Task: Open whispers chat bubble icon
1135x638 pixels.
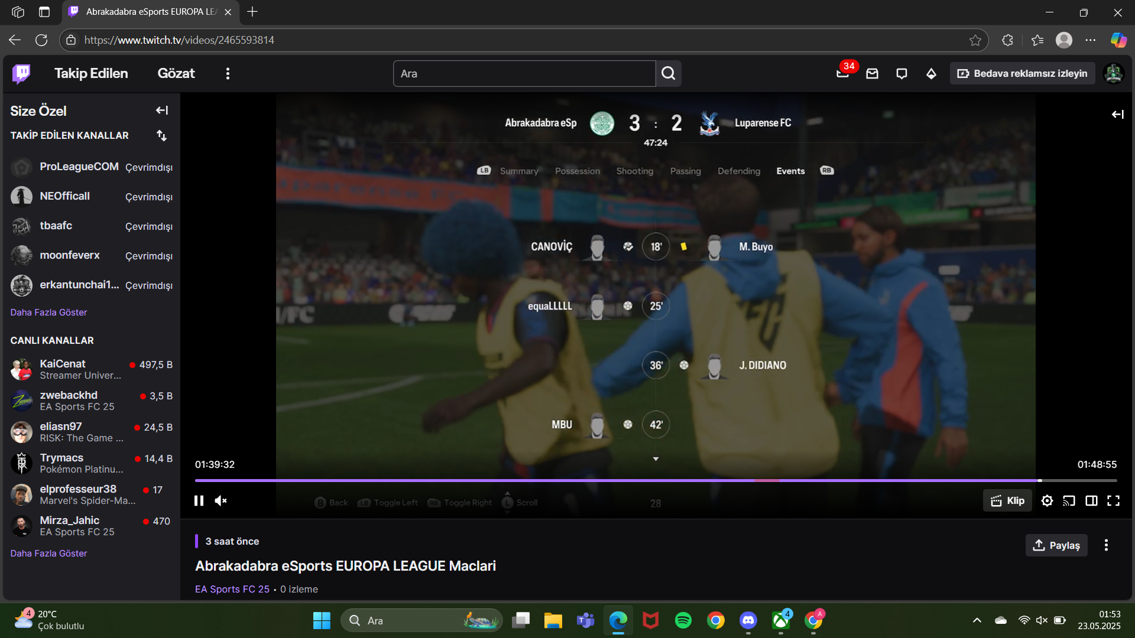Action: pyautogui.click(x=901, y=73)
